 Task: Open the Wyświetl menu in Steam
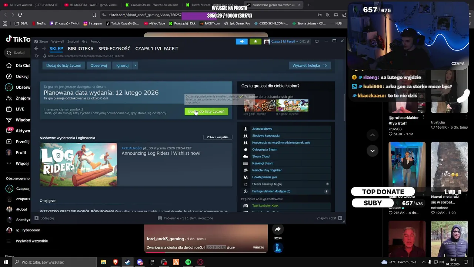coord(58,42)
